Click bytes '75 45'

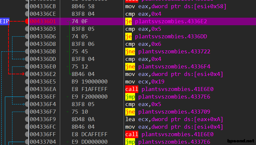pos(80,51)
